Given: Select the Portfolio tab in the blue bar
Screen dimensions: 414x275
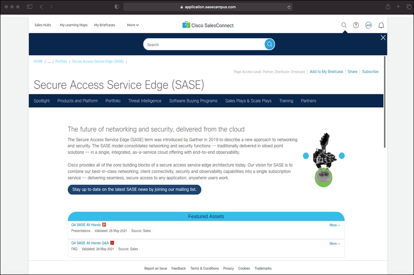Looking at the screenshot, I should (x=113, y=101).
